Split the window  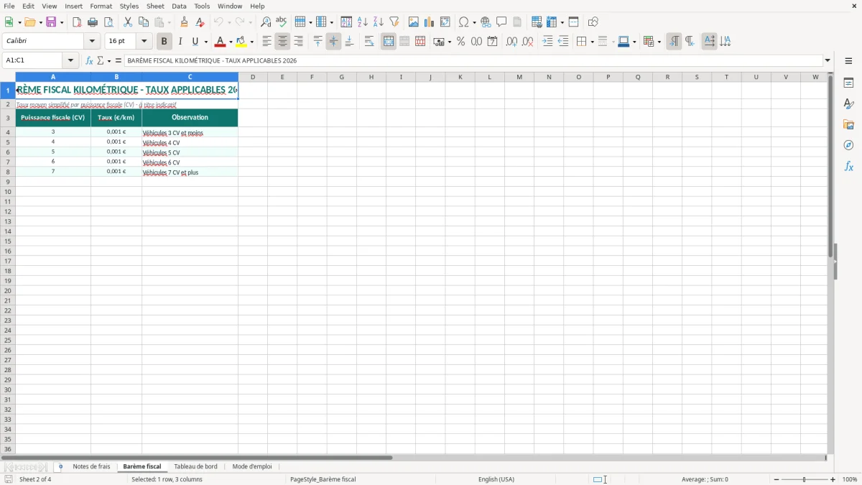(x=574, y=22)
